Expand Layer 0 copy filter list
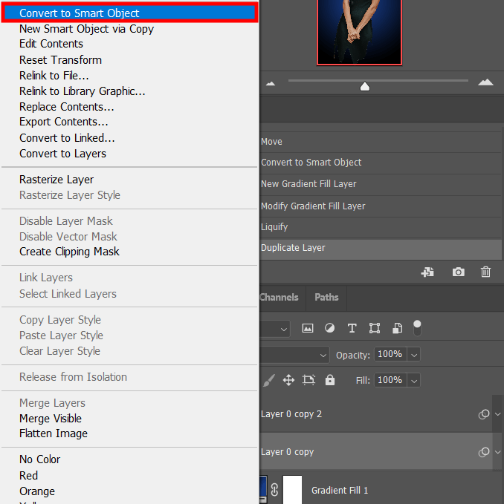This screenshot has height=504, width=504. (498, 452)
